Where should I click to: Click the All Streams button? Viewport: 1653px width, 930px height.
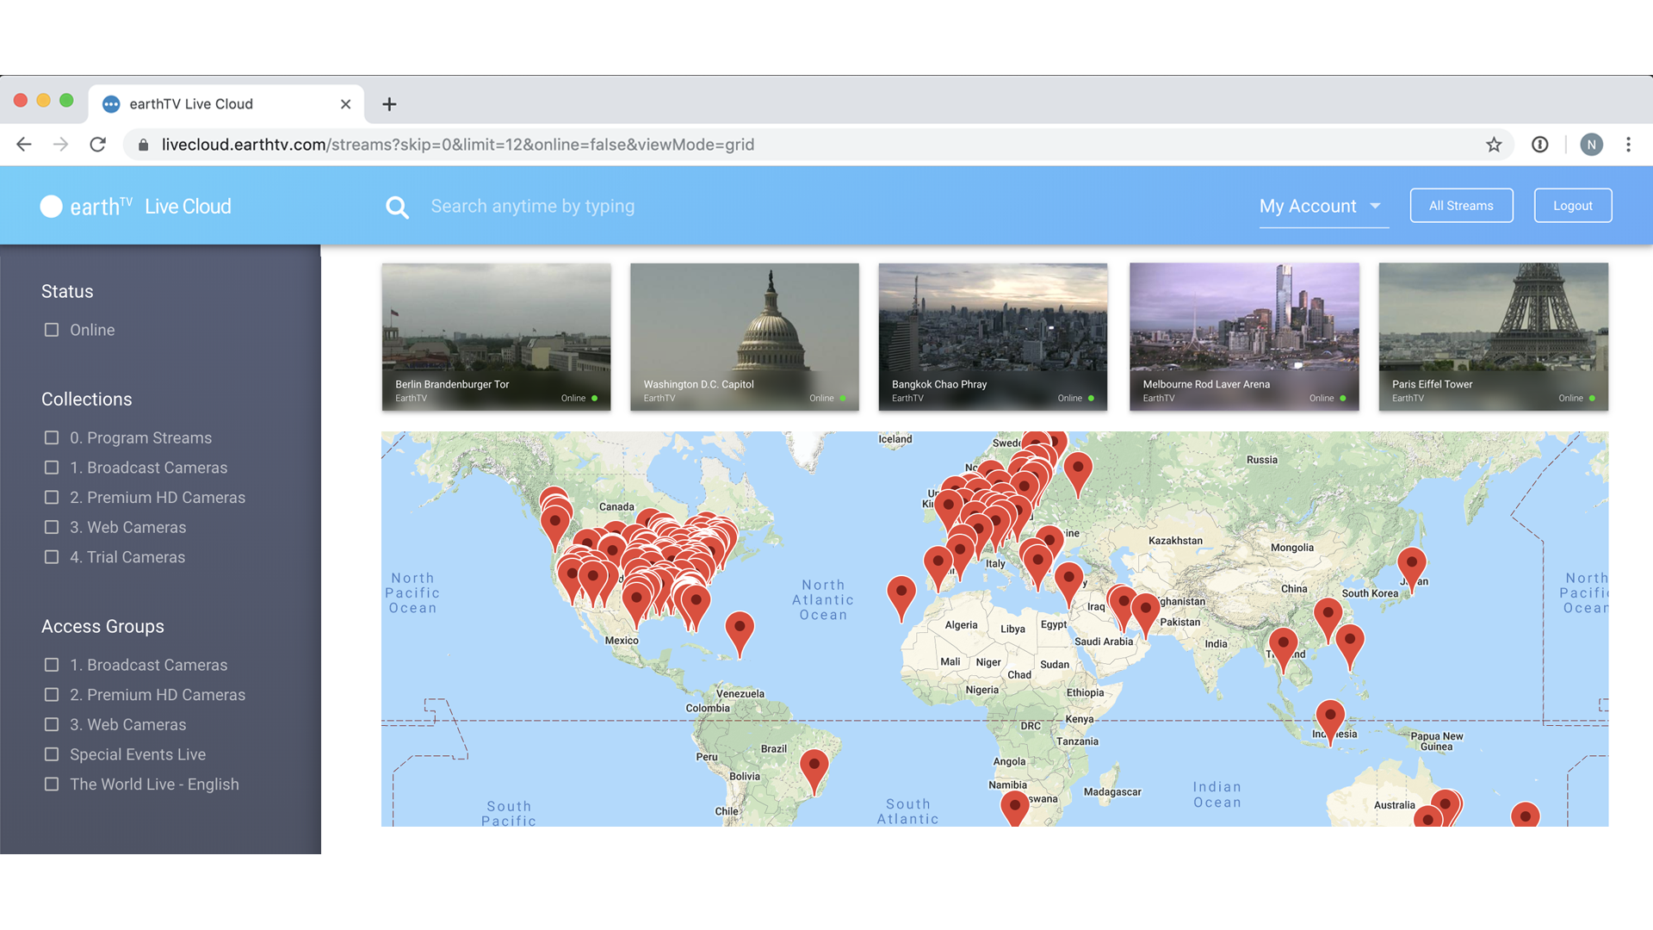[1461, 206]
